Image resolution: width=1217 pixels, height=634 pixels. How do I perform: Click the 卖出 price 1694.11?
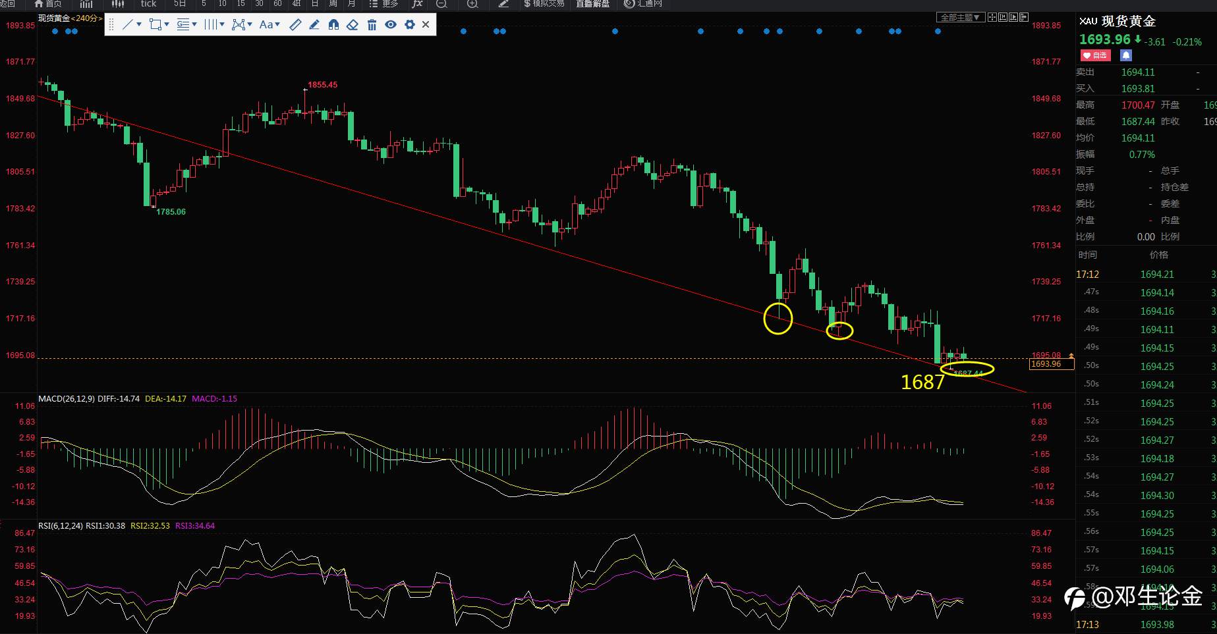(1138, 72)
